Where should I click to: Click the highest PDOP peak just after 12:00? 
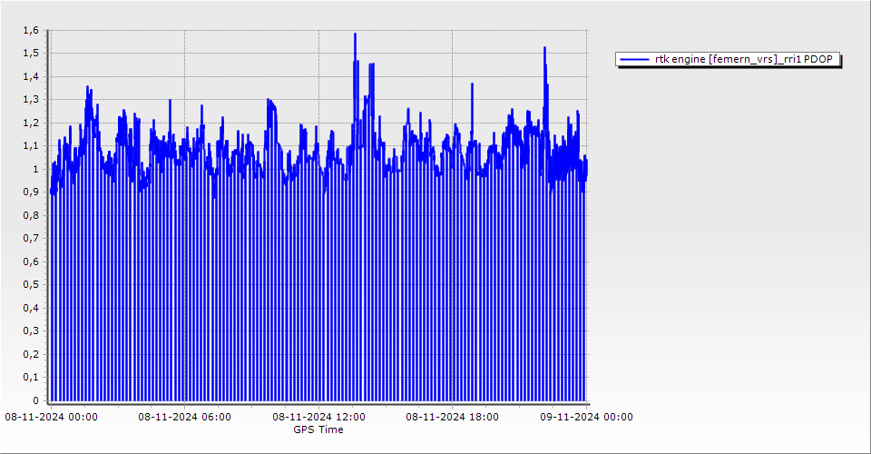pos(355,35)
